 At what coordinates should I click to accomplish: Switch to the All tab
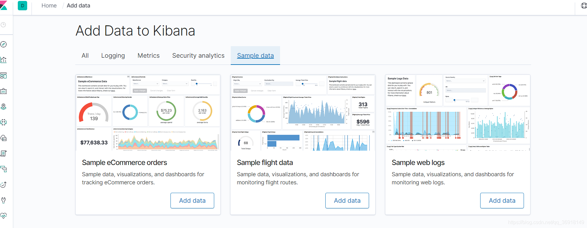(85, 56)
